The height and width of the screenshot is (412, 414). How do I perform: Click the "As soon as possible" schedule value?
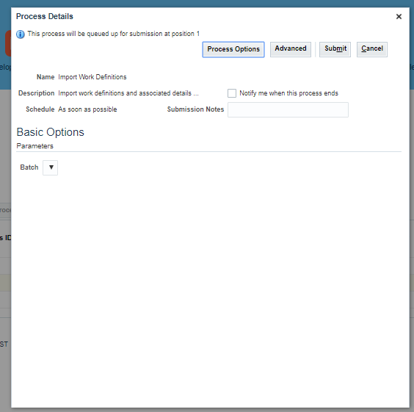(x=87, y=109)
